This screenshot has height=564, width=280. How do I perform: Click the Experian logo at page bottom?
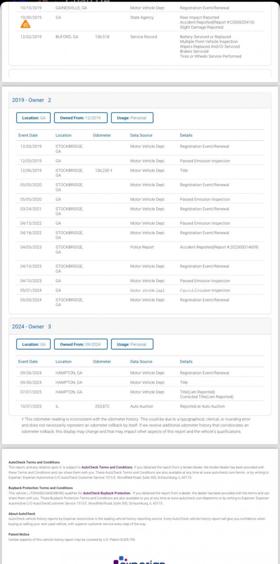click(x=140, y=560)
